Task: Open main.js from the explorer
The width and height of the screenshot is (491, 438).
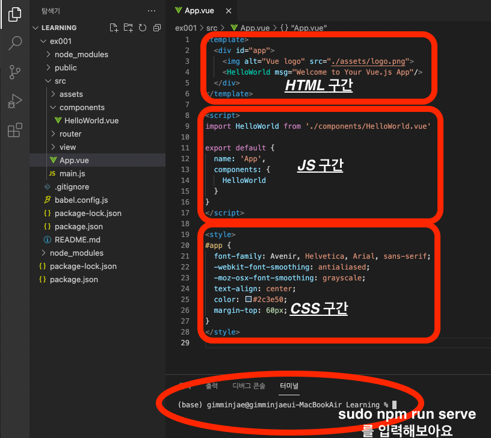Action: click(x=72, y=174)
